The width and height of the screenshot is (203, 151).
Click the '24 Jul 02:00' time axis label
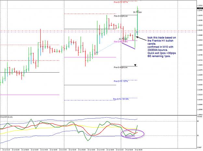[129, 150]
